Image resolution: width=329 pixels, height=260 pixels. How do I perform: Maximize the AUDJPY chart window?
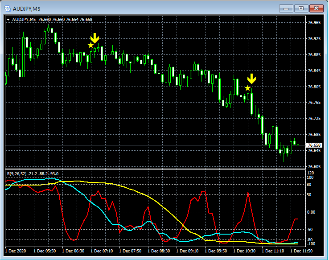click(301, 8)
